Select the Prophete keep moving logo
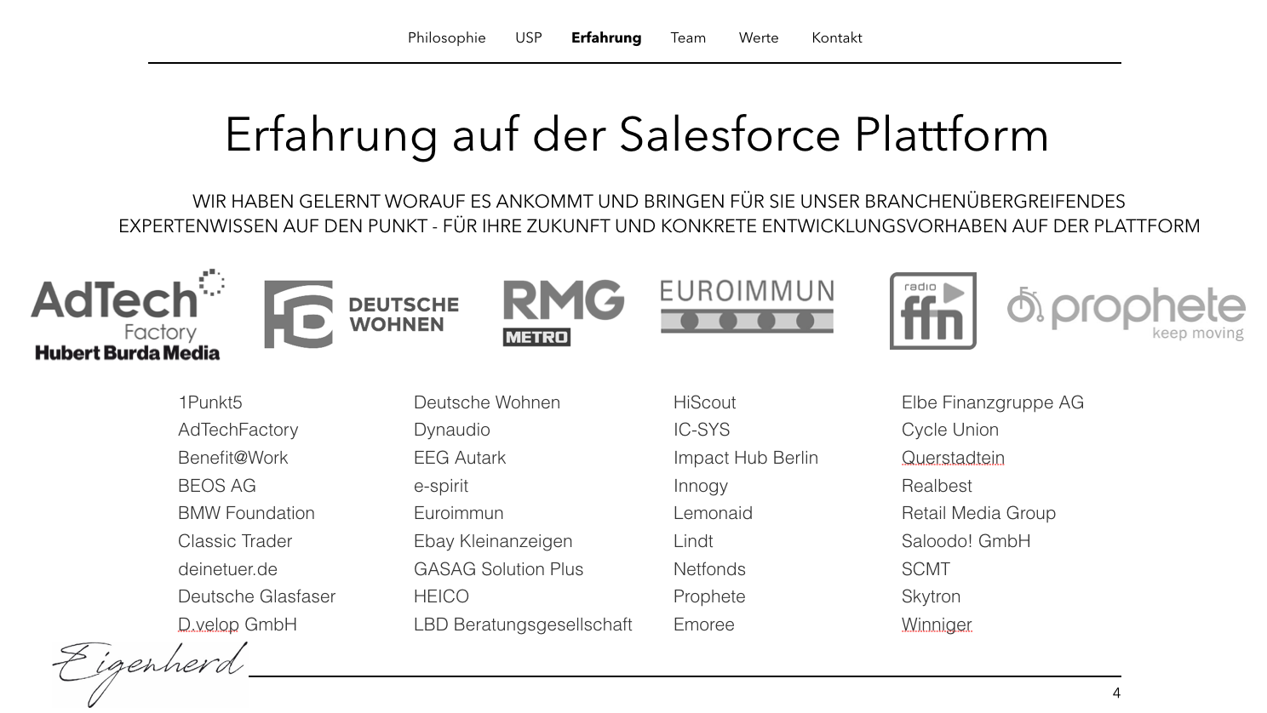 click(x=1124, y=311)
